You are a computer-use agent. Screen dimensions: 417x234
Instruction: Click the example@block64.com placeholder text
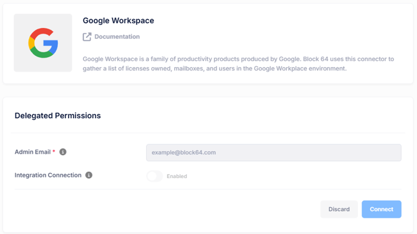pos(184,152)
